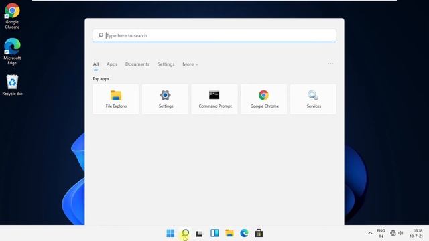Select the All search filter tab
This screenshot has width=429, height=241.
click(x=96, y=64)
